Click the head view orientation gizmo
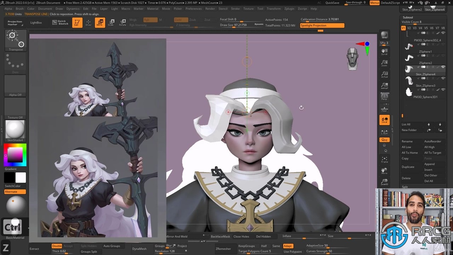 pos(352,58)
